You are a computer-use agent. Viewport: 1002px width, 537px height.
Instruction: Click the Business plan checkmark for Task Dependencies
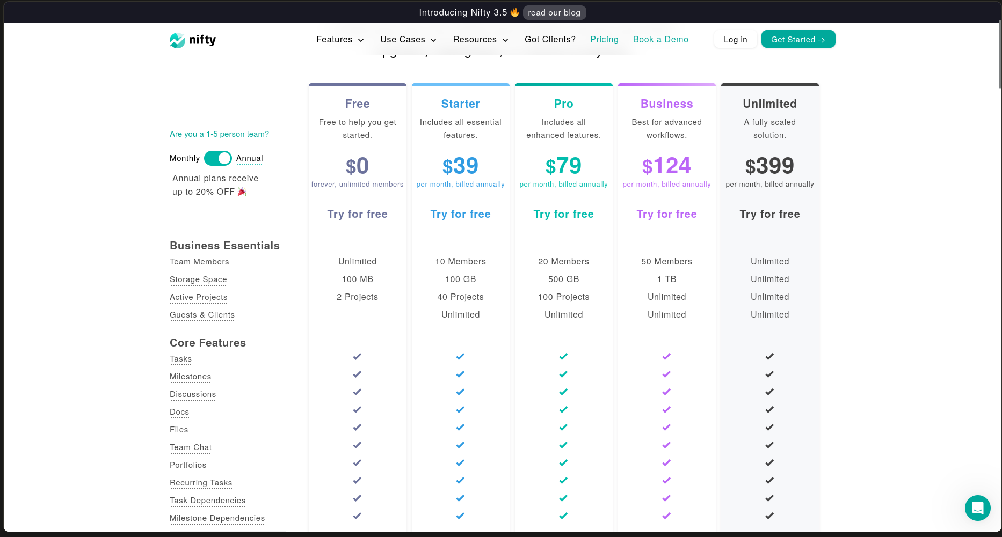tap(666, 498)
